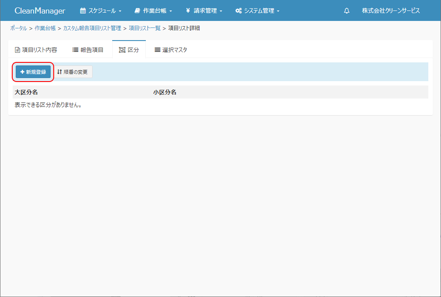Click the list icon on 報告項目 tab

pyautogui.click(x=75, y=50)
